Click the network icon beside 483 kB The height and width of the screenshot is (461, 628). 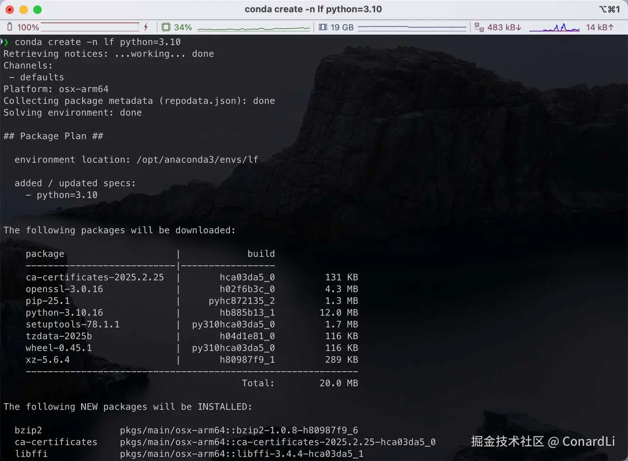[479, 27]
